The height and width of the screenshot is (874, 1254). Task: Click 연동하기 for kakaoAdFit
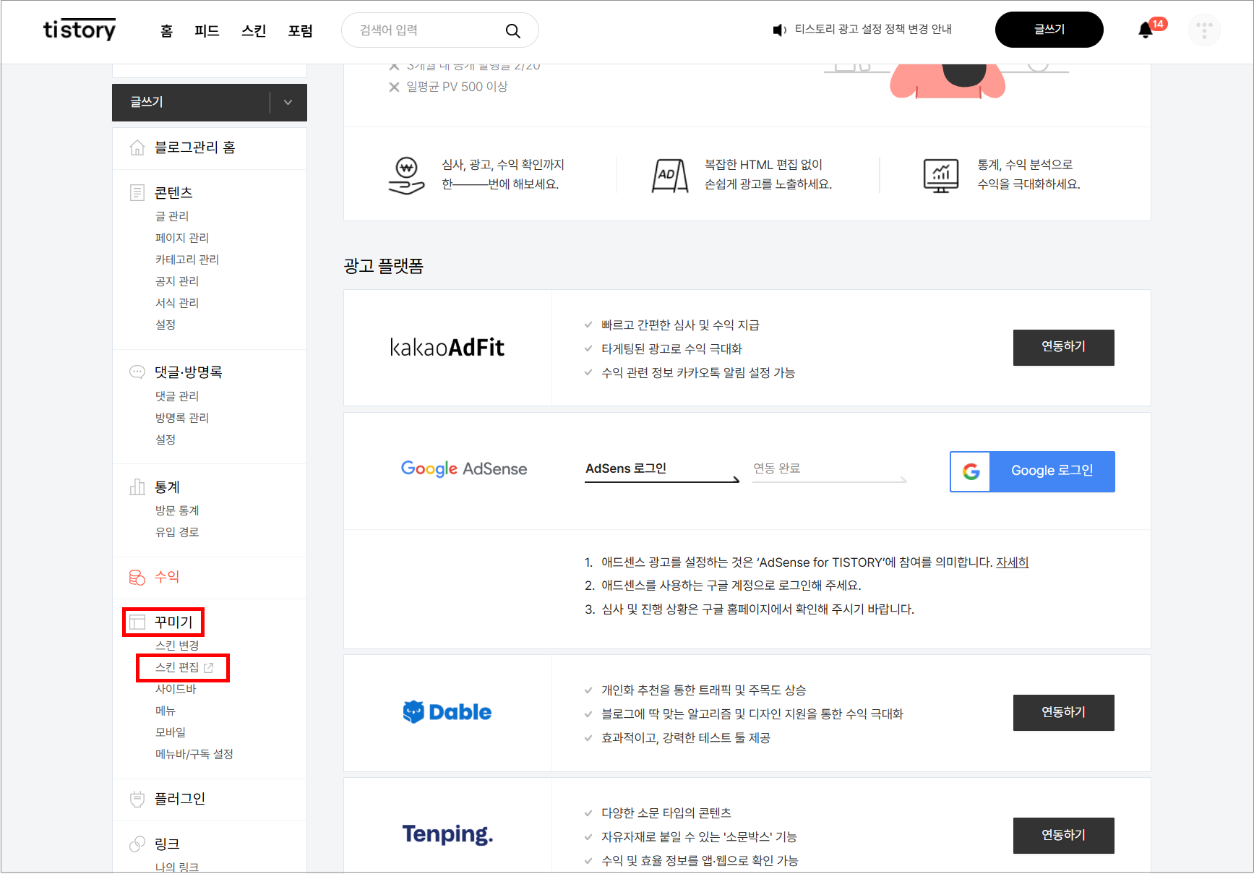(1063, 348)
